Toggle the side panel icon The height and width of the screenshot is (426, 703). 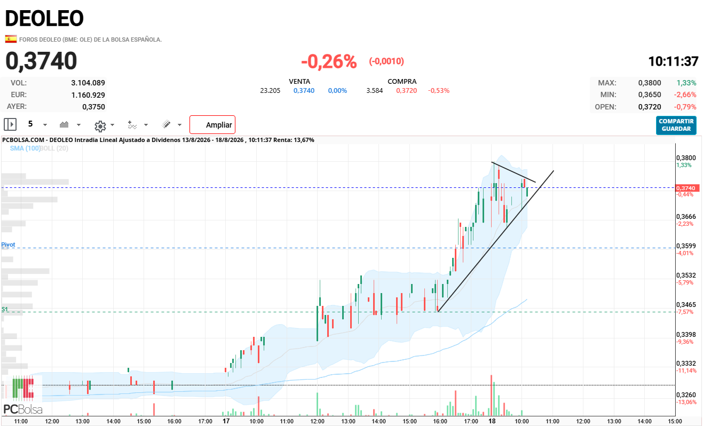(x=10, y=124)
